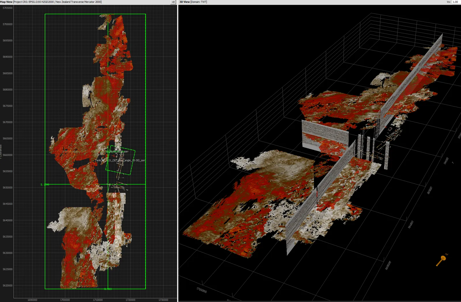Click the Y axis value 5620000 in Map View
This screenshot has width=461, height=302.
[7, 286]
